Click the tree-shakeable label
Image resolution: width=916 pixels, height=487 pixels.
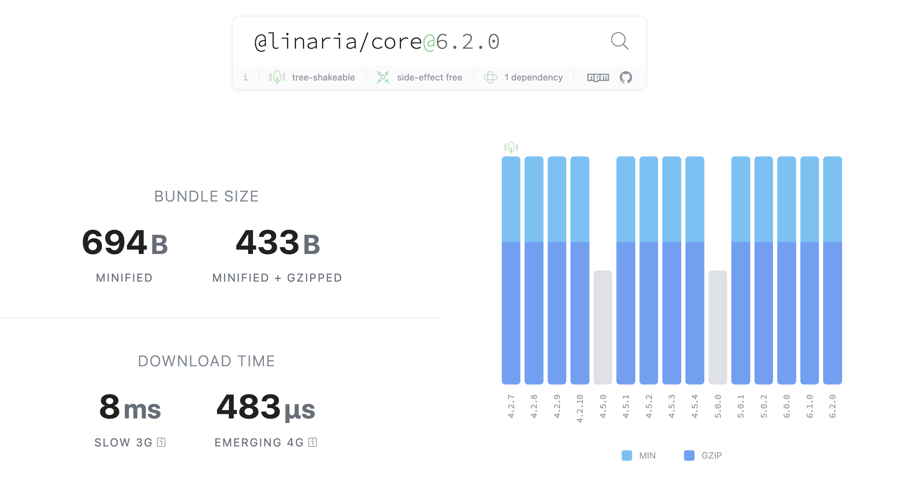coord(323,77)
